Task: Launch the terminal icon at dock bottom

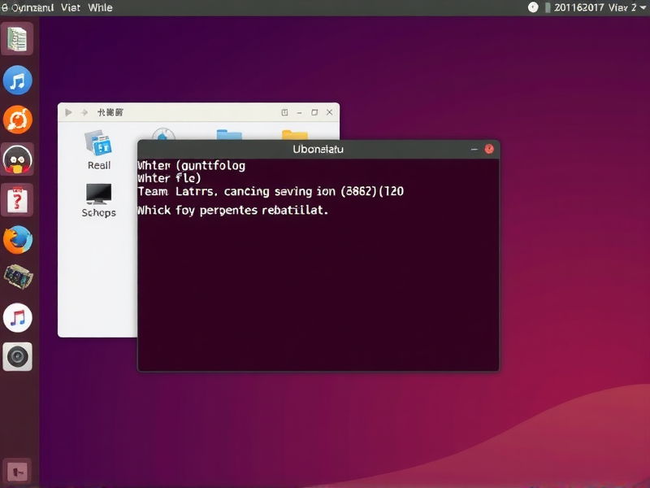Action: (18, 470)
